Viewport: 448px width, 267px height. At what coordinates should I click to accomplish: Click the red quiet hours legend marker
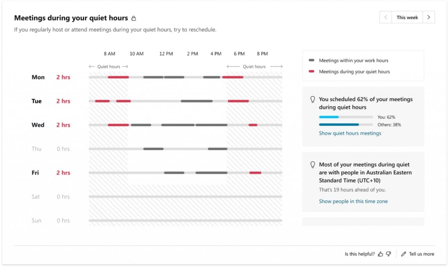point(311,71)
